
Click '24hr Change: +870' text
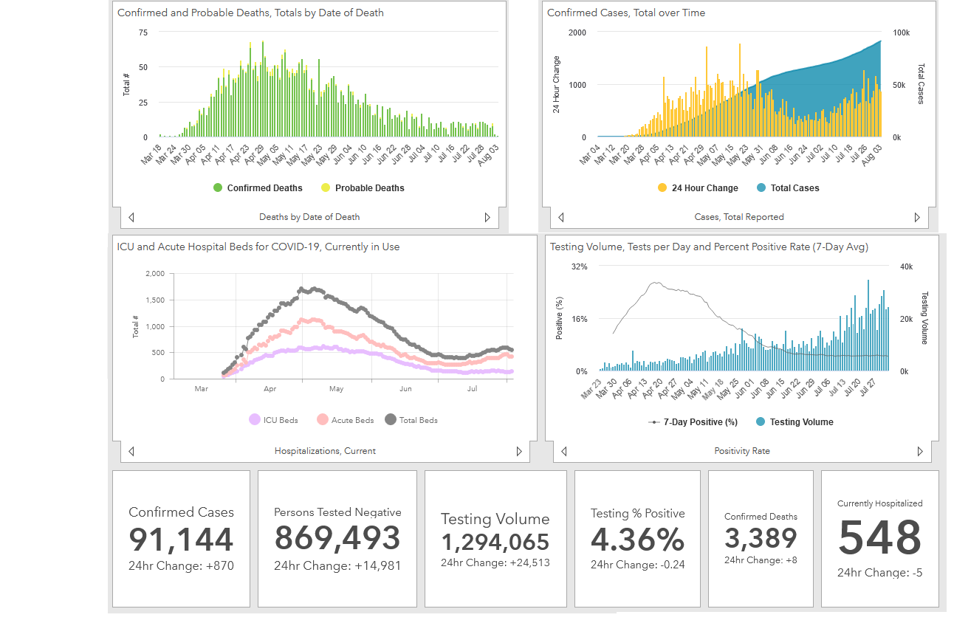[x=181, y=566]
